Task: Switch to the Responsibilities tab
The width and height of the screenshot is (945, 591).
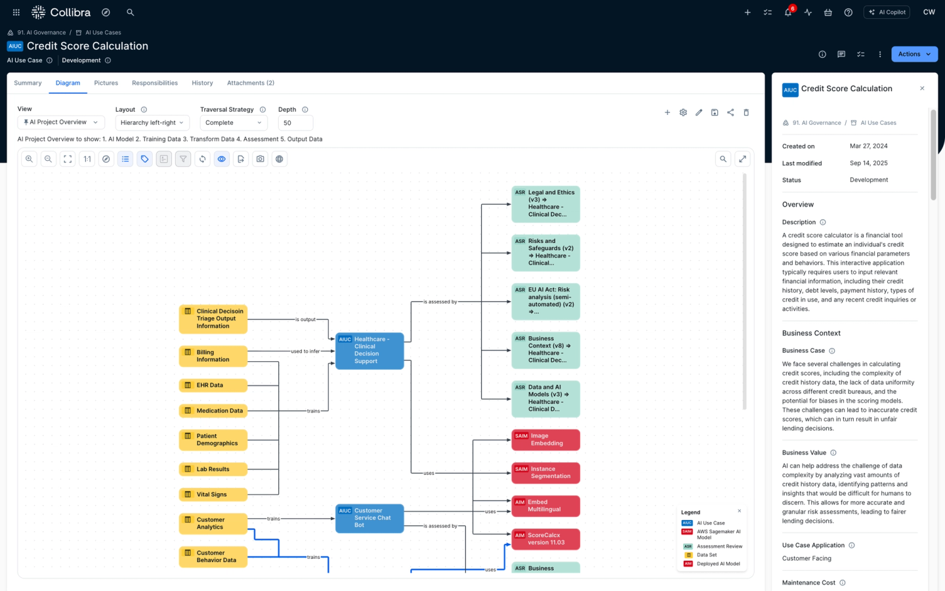Action: coord(154,83)
